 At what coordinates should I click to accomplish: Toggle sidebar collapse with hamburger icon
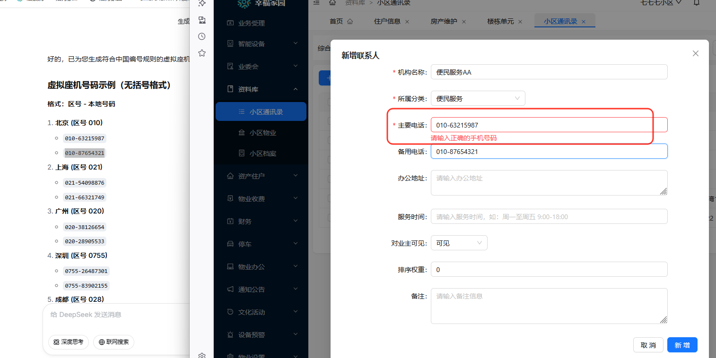point(316,2)
